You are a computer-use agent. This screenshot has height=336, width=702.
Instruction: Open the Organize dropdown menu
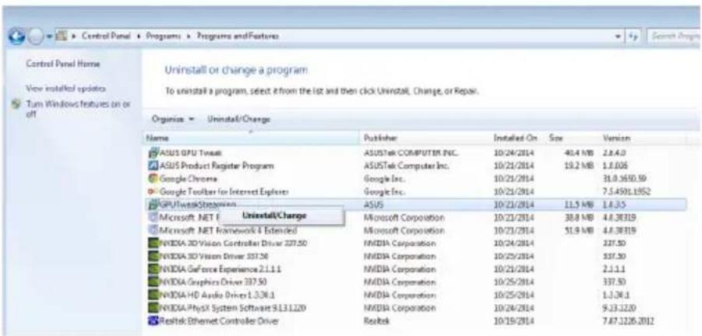(x=173, y=119)
